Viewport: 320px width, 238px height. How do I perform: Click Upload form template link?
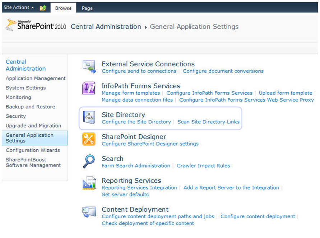[286, 93]
